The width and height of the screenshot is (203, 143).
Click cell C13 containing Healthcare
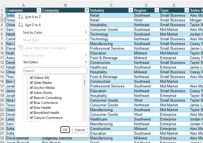[x=111, y=67]
